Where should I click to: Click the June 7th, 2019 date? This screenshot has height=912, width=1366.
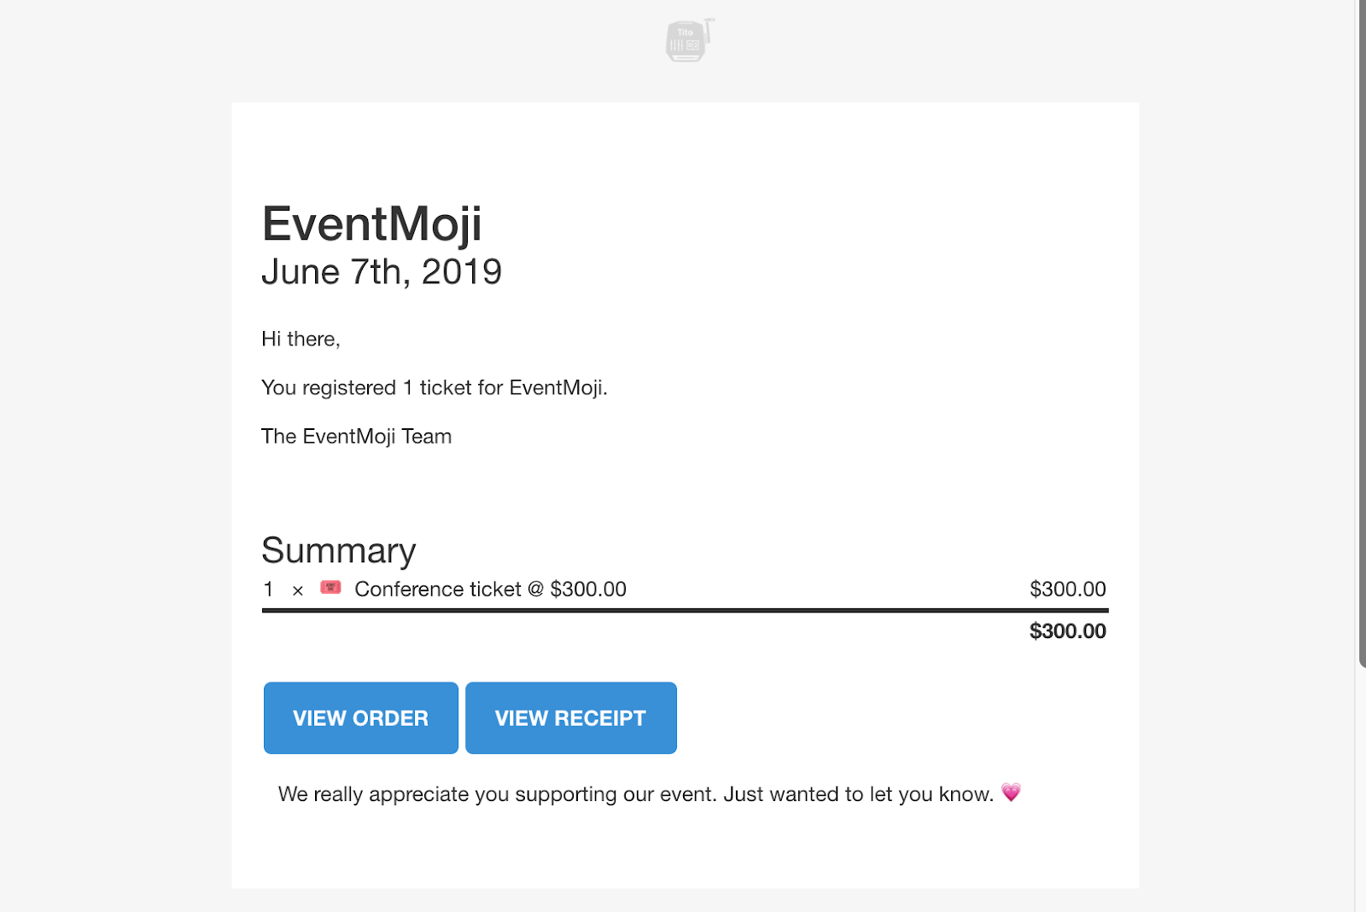[381, 272]
